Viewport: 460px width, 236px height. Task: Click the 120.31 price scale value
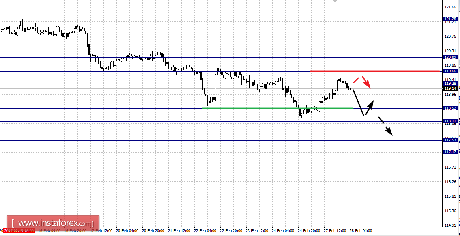[x=450, y=51]
